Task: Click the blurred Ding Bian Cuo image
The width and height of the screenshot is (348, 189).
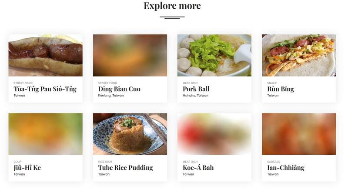Action: coord(130,55)
